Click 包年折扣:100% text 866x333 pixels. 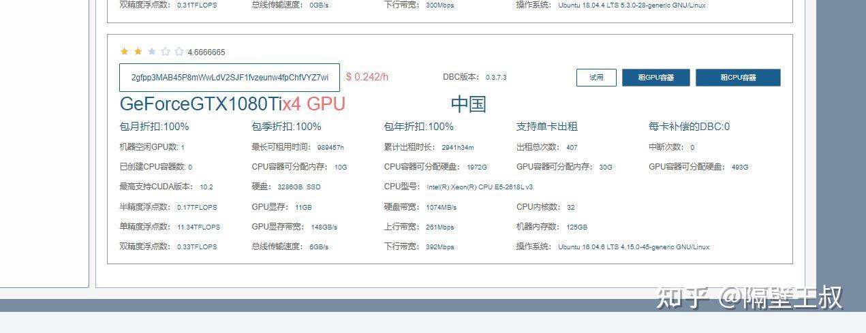(x=418, y=127)
